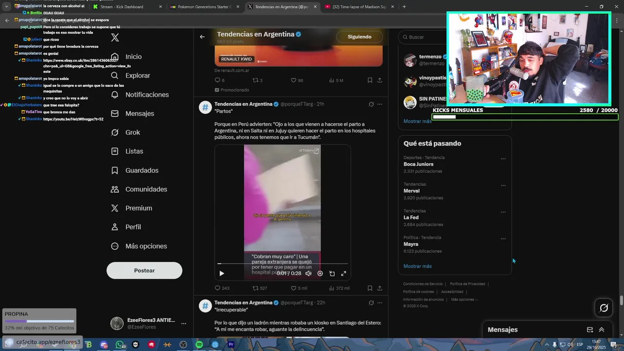Toggle mute on the video player
This screenshot has height=351, width=624.
coord(308,273)
